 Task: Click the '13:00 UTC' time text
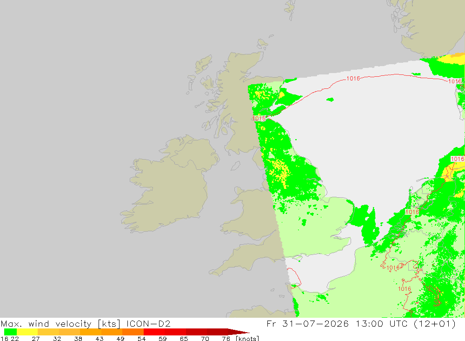click(x=382, y=323)
